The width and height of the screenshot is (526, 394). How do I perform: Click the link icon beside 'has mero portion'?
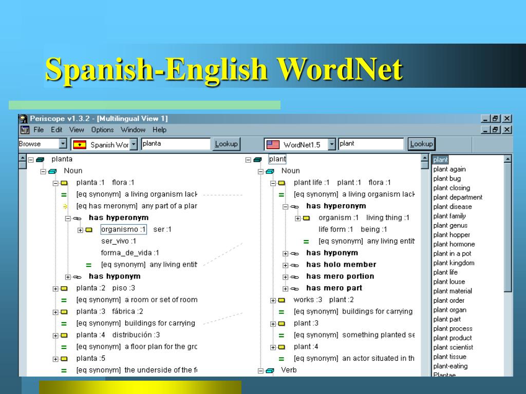[x=294, y=277]
